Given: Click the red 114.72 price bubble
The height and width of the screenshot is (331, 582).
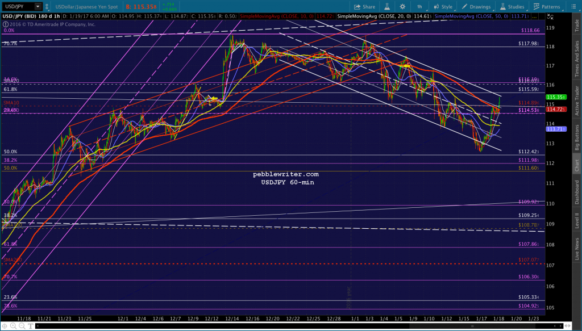Looking at the screenshot, I should [x=556, y=110].
